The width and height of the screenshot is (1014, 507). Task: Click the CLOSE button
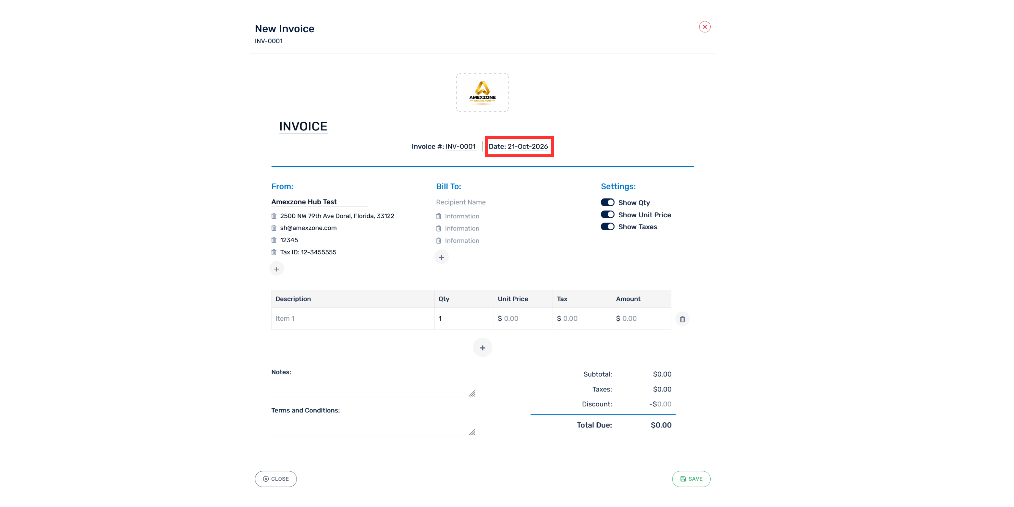click(275, 479)
